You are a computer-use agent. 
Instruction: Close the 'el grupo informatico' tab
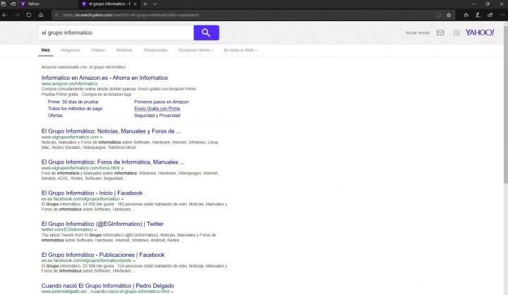(x=135, y=4)
